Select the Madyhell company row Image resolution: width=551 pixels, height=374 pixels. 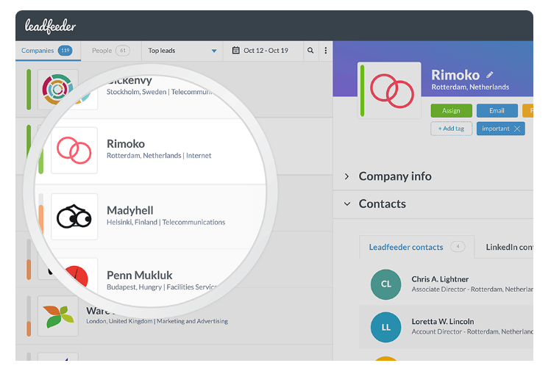click(151, 217)
